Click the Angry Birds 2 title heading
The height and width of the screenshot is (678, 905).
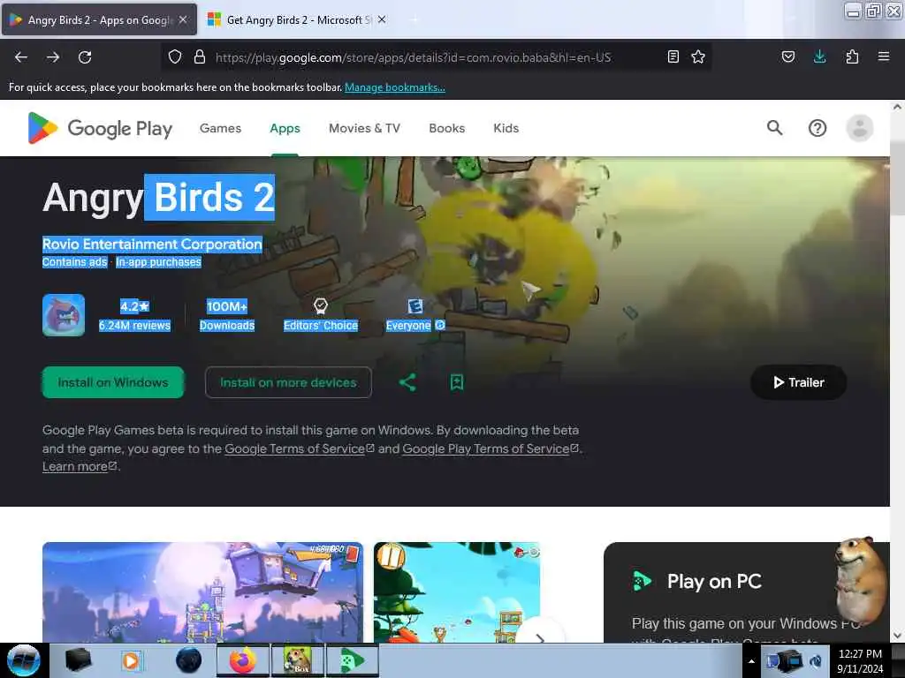point(158,197)
